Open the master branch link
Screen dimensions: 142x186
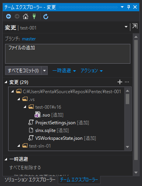(29, 39)
